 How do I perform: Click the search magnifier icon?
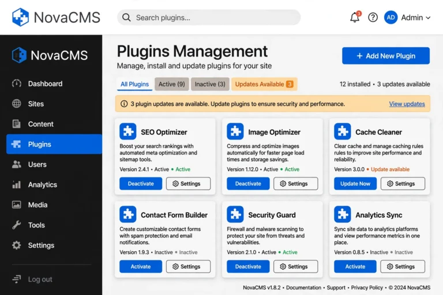coord(126,17)
